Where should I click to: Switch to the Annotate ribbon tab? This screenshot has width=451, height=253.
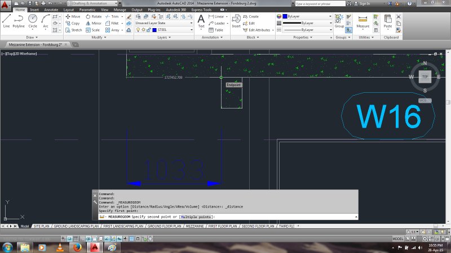pyautogui.click(x=51, y=10)
